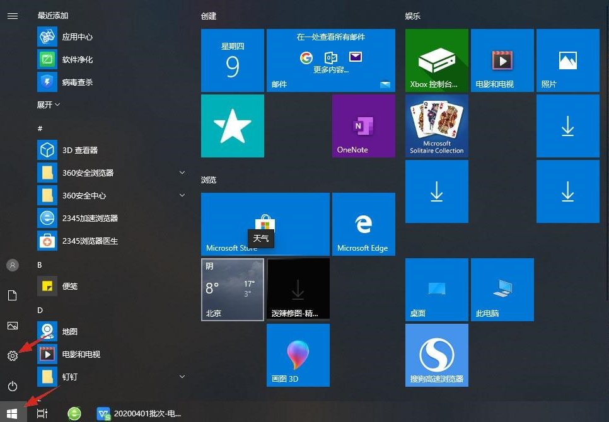Launch Microsoft Edge tile
609x422 pixels.
coord(363,224)
